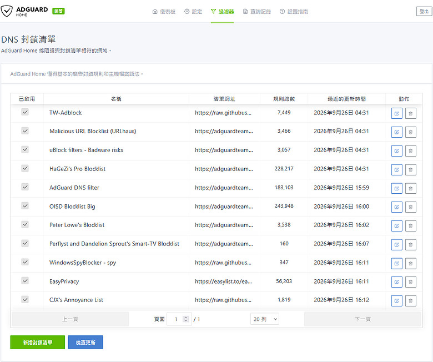Edit the AdGuard DNS filter entry

pyautogui.click(x=396, y=188)
